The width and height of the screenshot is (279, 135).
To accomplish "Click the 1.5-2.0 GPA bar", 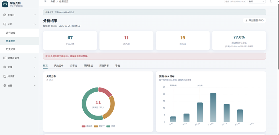I will [187, 118].
